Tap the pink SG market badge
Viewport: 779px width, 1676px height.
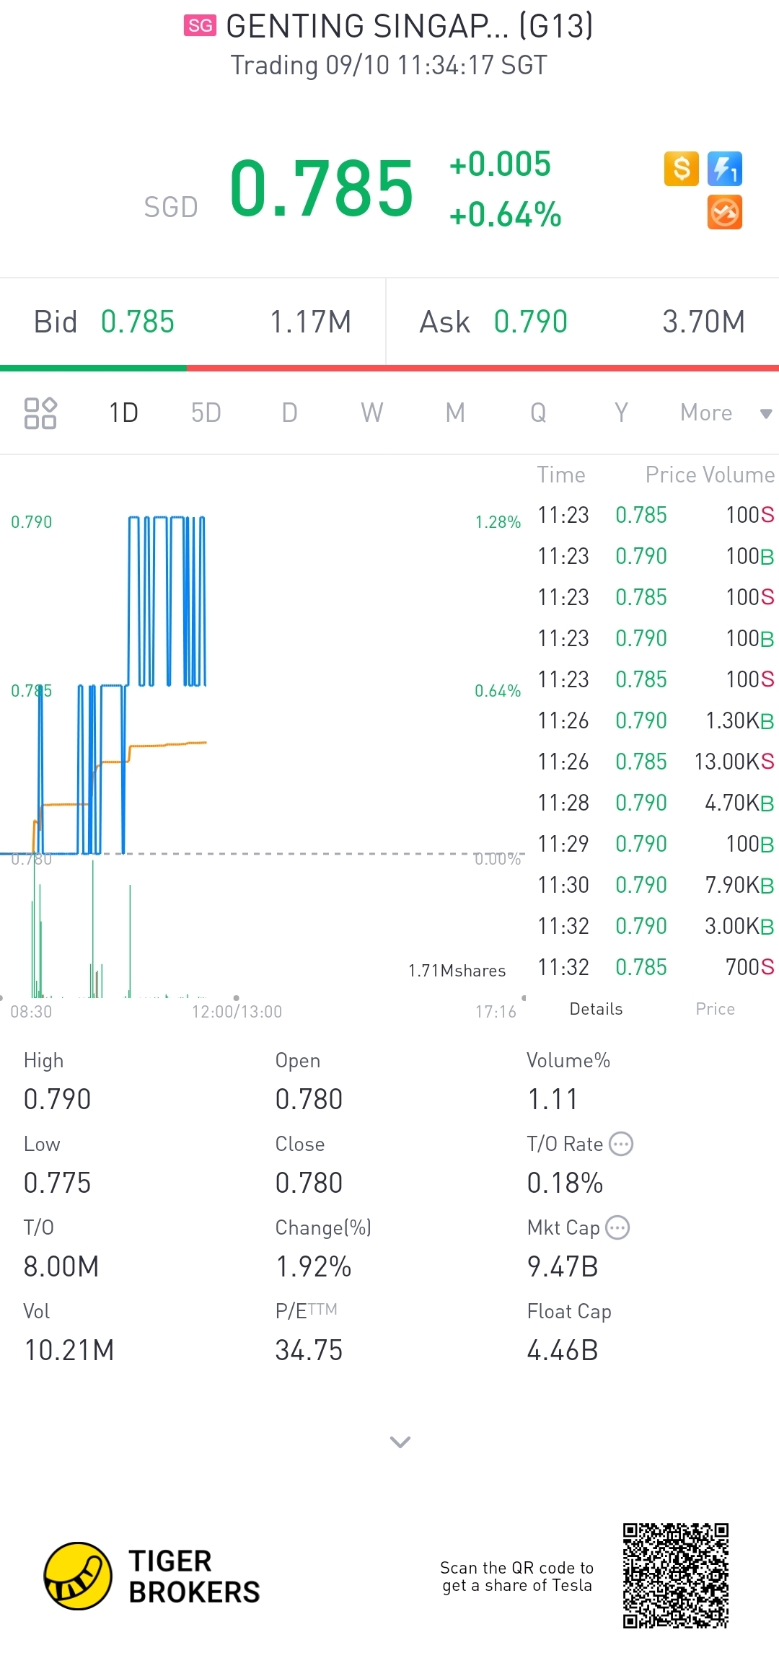pyautogui.click(x=200, y=26)
